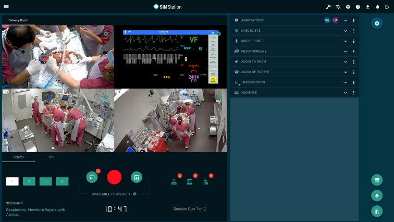Screen dimensions: 394x222
Task: Click the cast screen button with badge
Action: click(x=92, y=177)
